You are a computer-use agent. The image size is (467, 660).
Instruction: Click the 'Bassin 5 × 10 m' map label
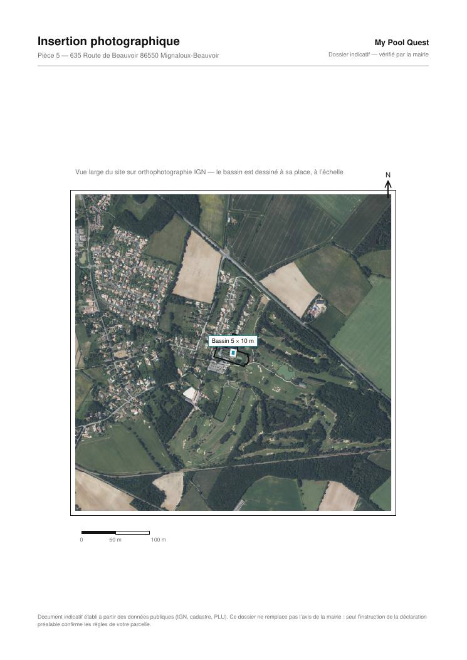click(233, 341)
